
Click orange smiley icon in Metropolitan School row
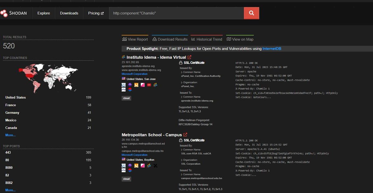pos(136,166)
